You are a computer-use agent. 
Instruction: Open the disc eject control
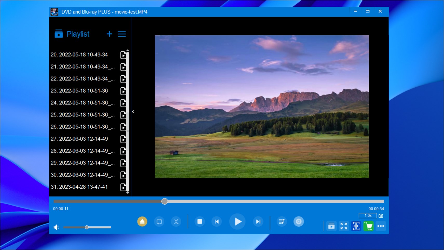[142, 222]
